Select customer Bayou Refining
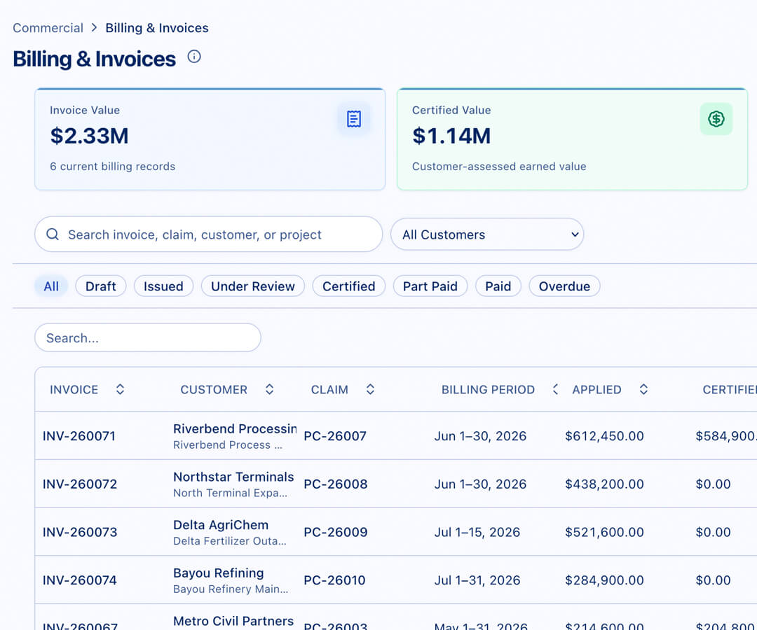Screen dimensions: 757x630 pos(218,573)
